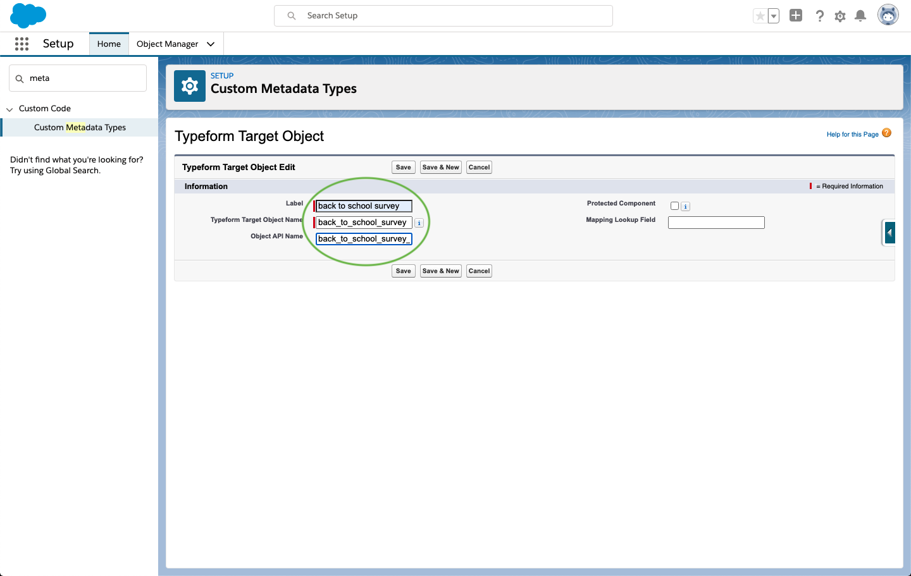The image size is (911, 576).
Task: Click the orange help question mark icon
Action: (886, 133)
